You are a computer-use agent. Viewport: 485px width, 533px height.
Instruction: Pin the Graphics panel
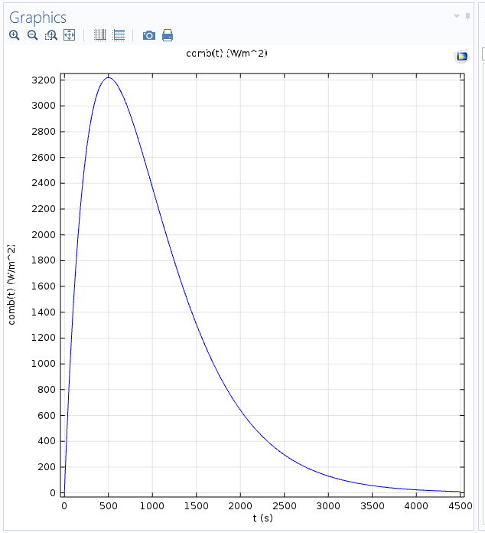click(468, 16)
